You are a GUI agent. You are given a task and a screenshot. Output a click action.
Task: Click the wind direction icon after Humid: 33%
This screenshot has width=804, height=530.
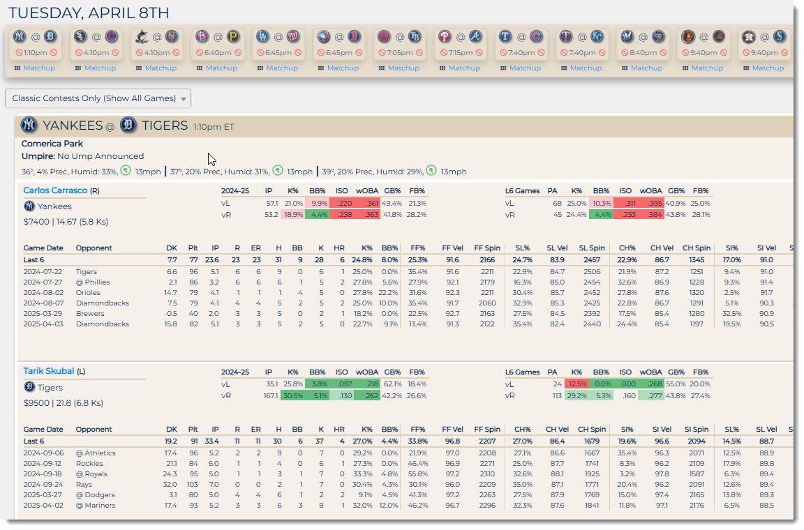[126, 171]
